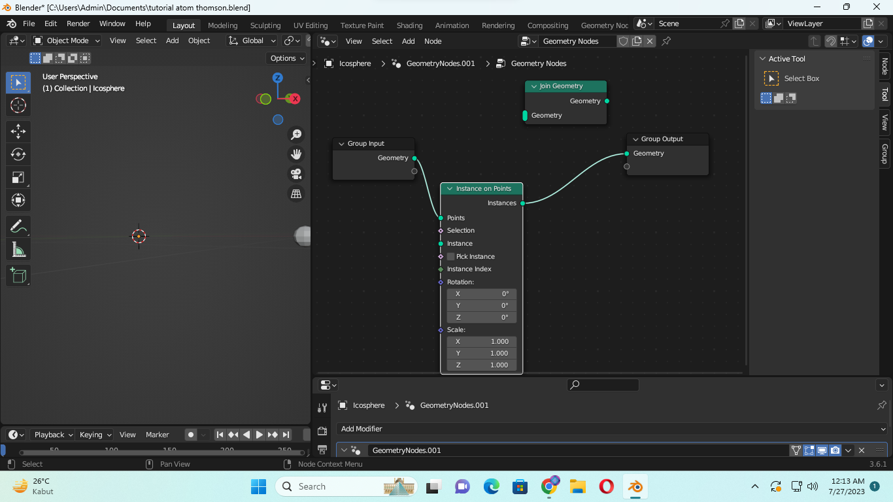893x502 pixels.
Task: Click the fake user shield icon
Action: pos(623,41)
